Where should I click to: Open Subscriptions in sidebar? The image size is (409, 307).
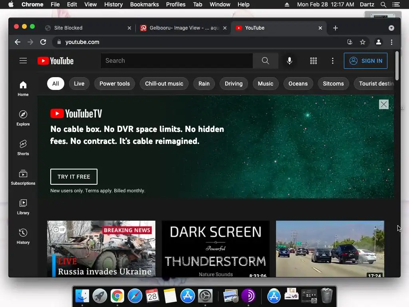(23, 177)
